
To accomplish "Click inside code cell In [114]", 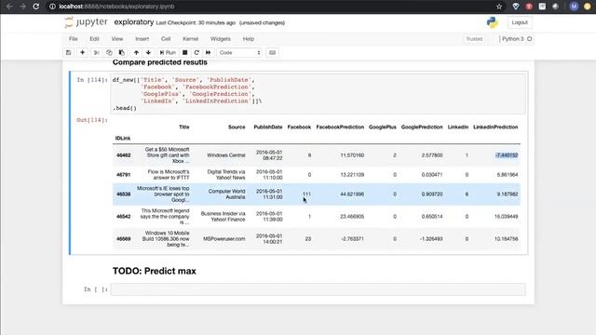I will [318, 94].
